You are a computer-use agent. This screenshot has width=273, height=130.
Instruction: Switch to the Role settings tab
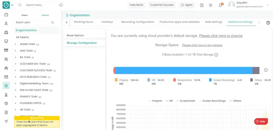pyautogui.click(x=214, y=22)
